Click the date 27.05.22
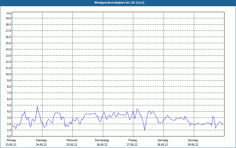Screen dimensions: 236x148 click(132, 145)
